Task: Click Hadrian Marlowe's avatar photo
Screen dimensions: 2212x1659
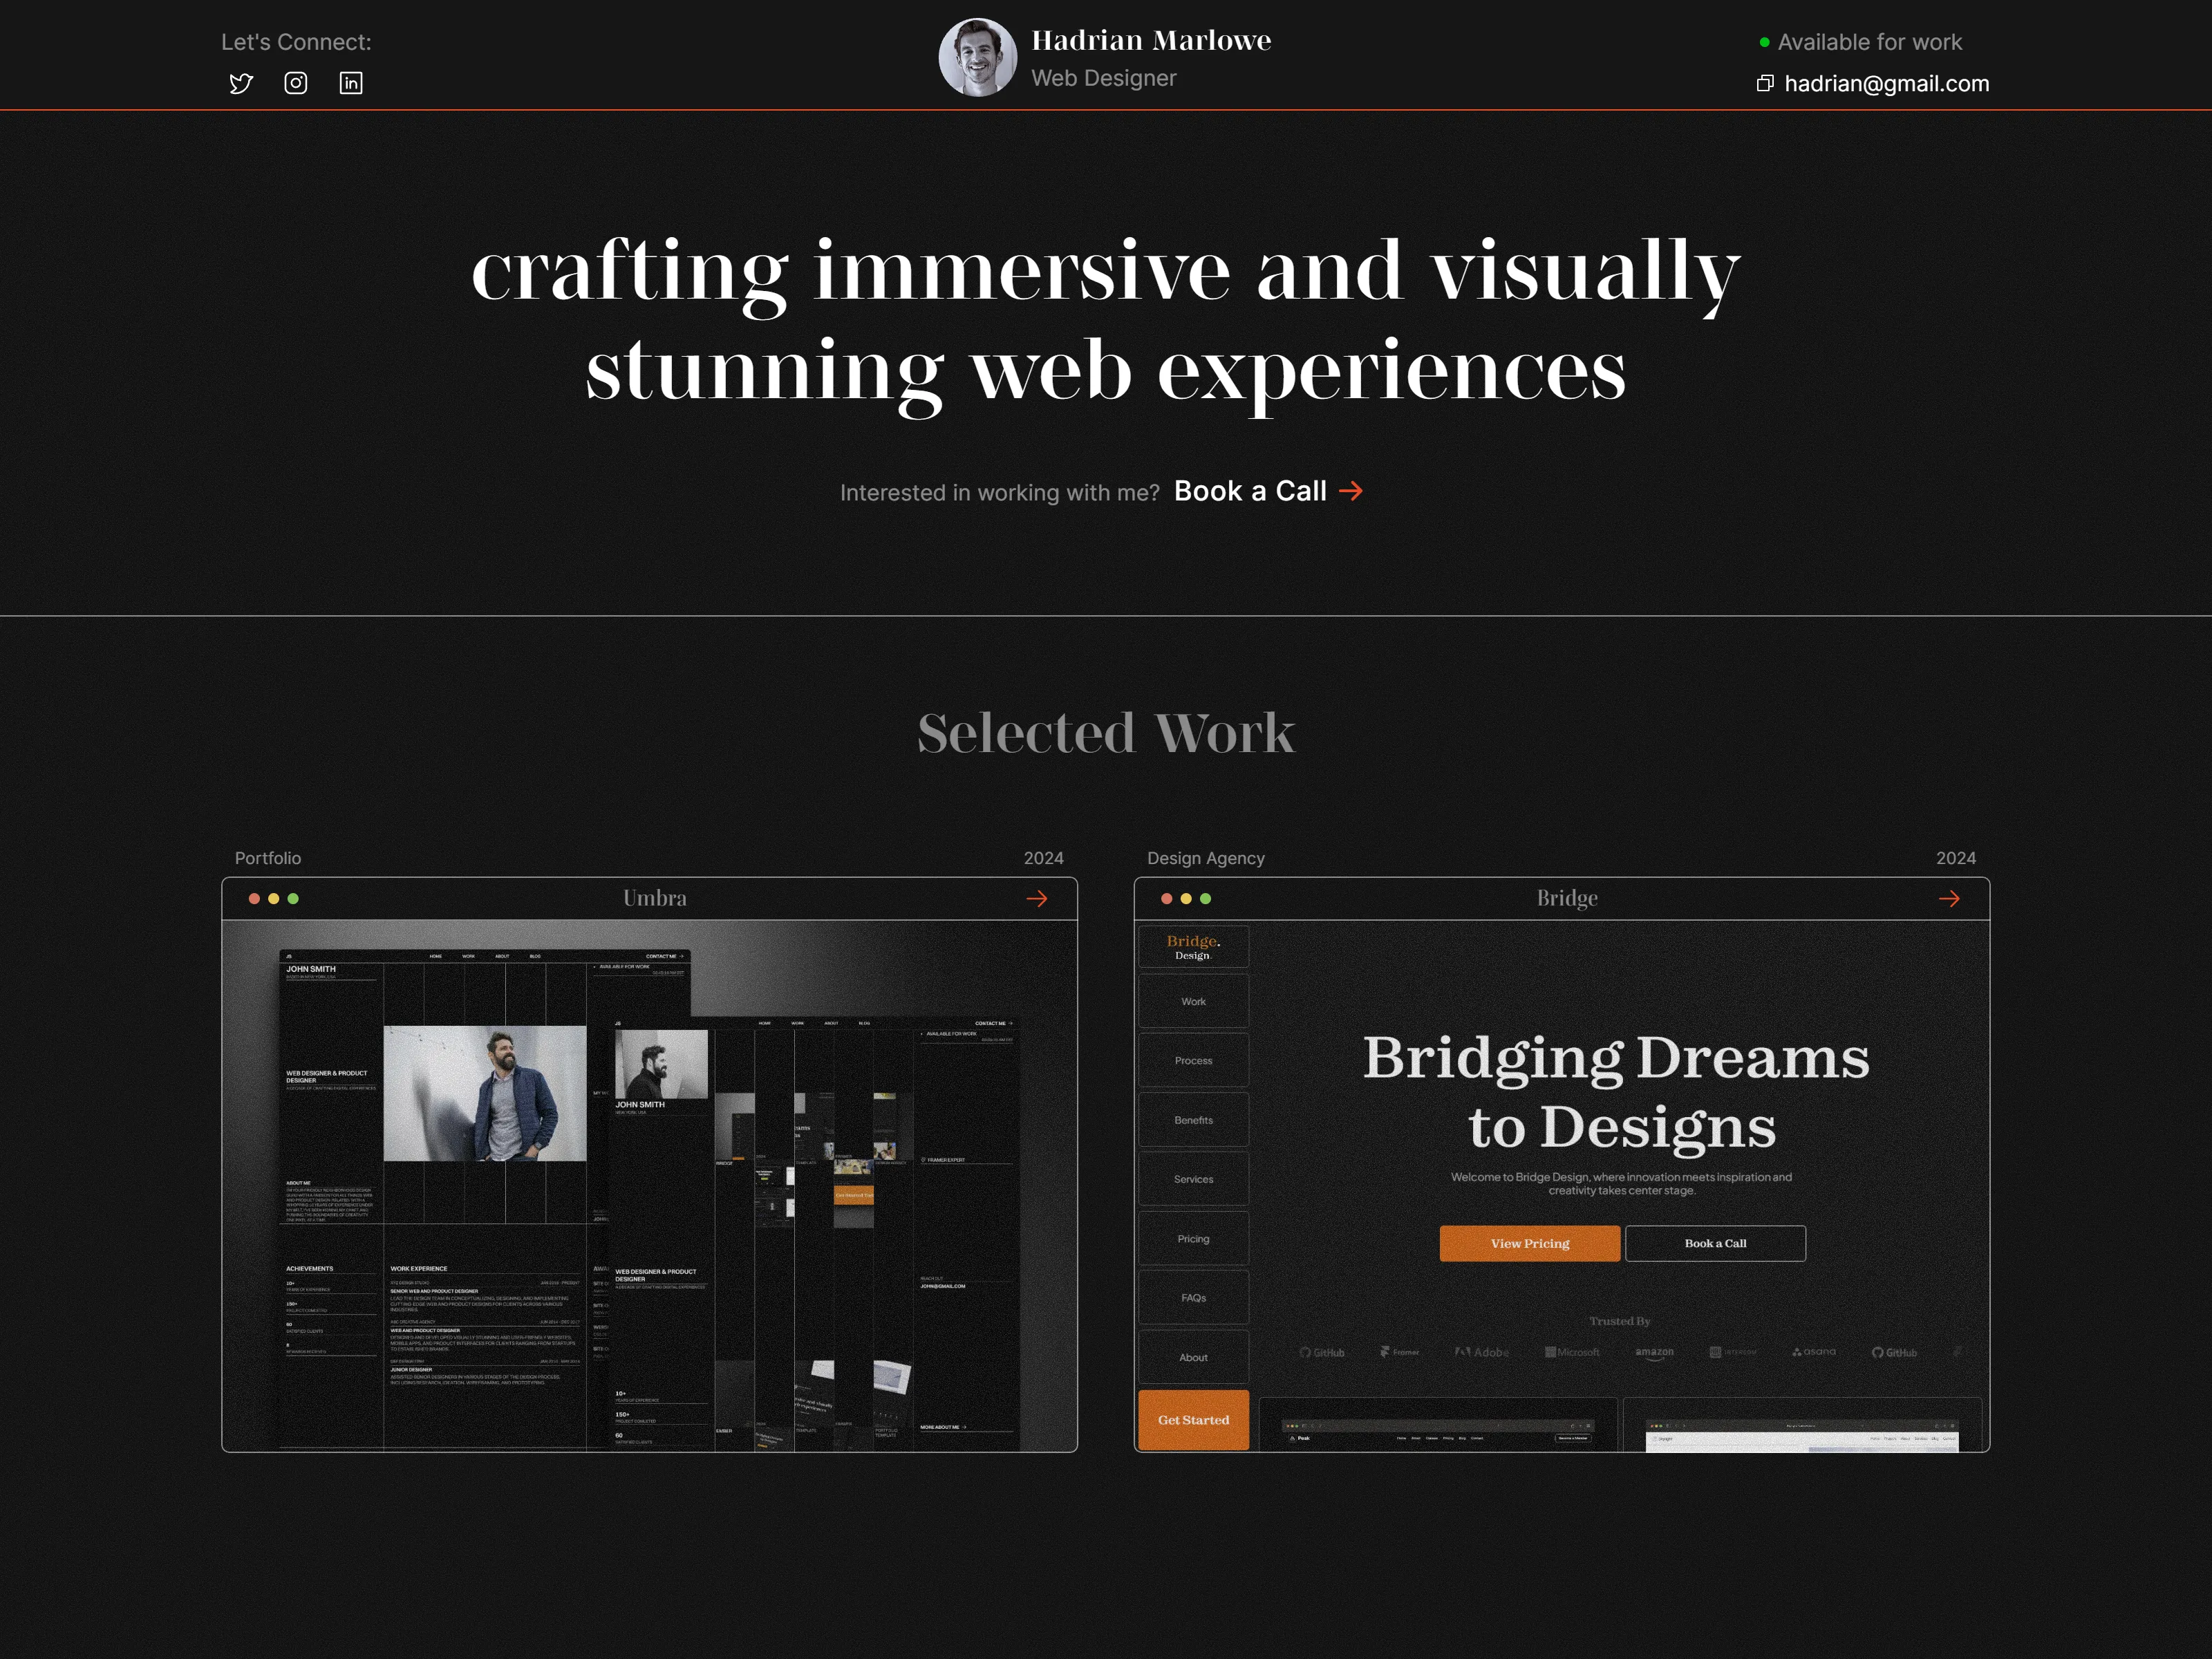Action: tap(978, 57)
